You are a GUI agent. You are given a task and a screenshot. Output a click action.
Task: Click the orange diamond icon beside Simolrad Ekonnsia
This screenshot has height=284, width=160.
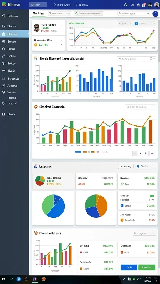click(36, 107)
